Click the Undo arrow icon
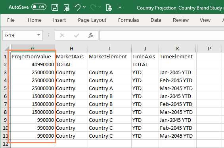The width and height of the screenshot is (224, 148). pyautogui.click(x=78, y=7)
